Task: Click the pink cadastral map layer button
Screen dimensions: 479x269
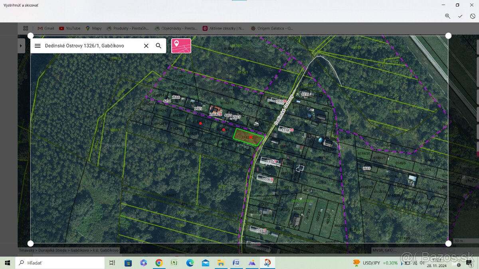Action: (181, 46)
